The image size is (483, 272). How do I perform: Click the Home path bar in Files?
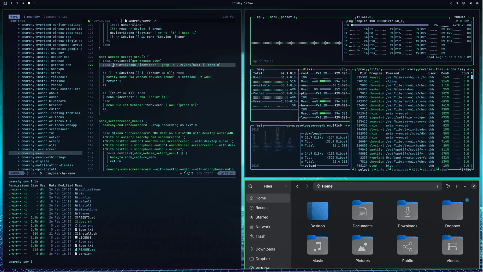pos(377,186)
